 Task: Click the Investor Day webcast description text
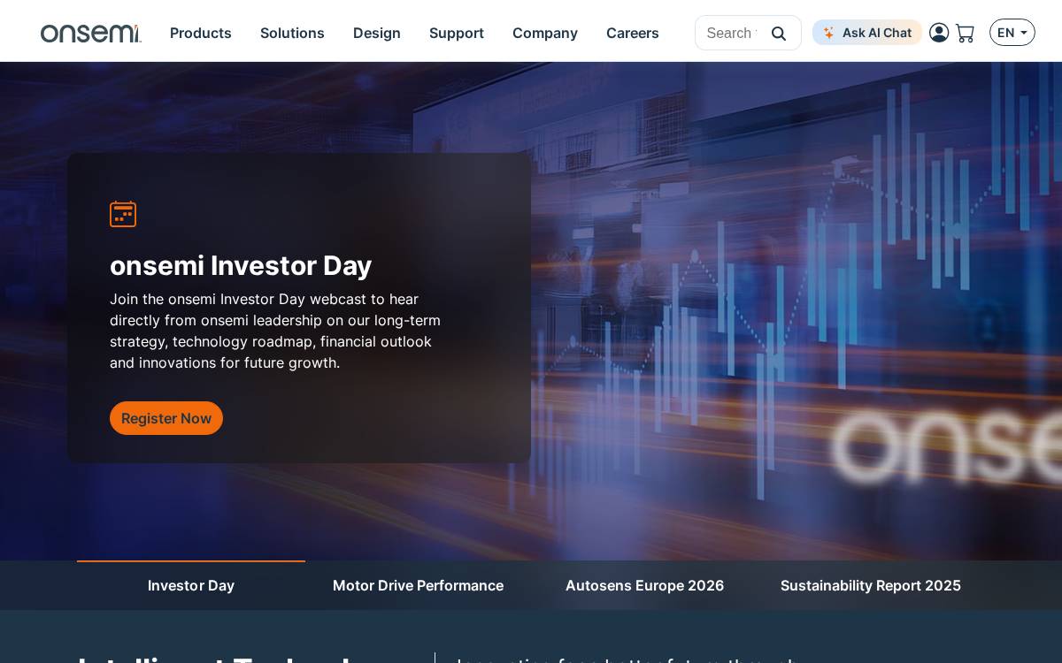(275, 331)
